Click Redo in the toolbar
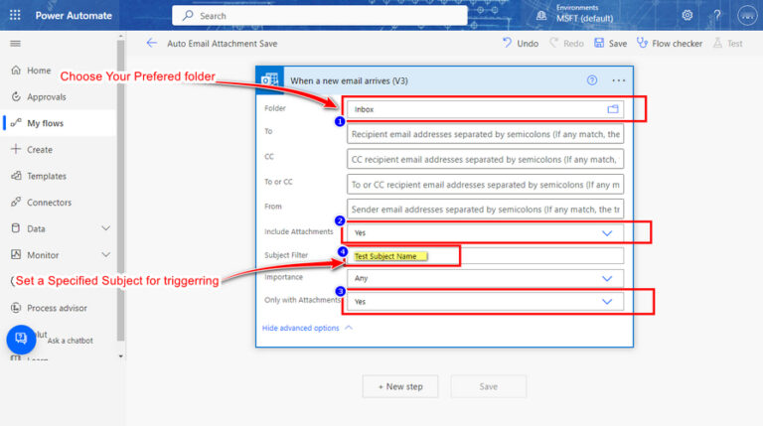The width and height of the screenshot is (763, 426). pos(566,44)
